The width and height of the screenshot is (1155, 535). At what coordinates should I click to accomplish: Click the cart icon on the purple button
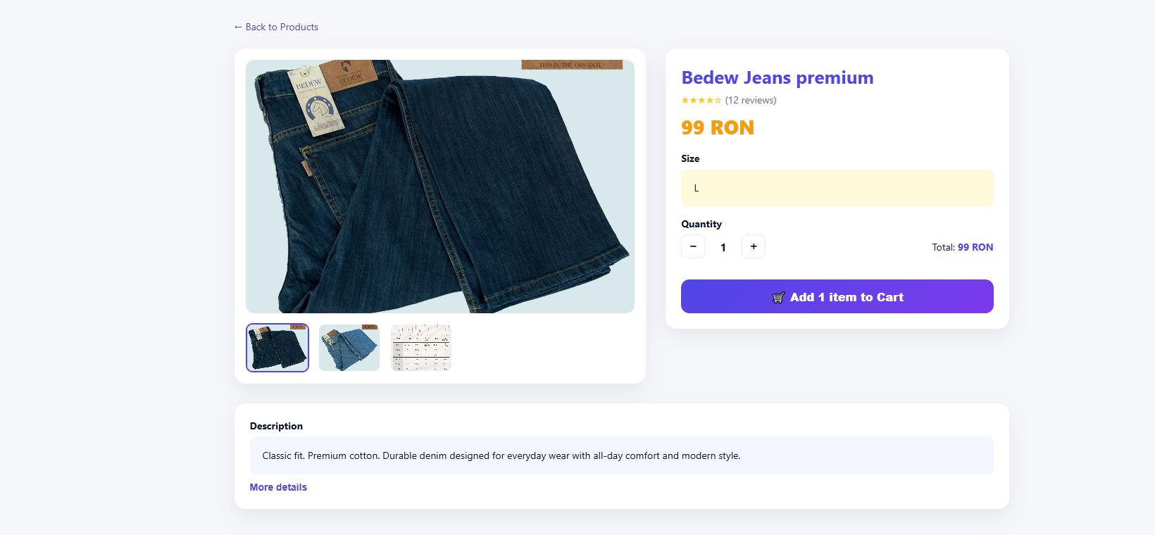click(x=778, y=297)
